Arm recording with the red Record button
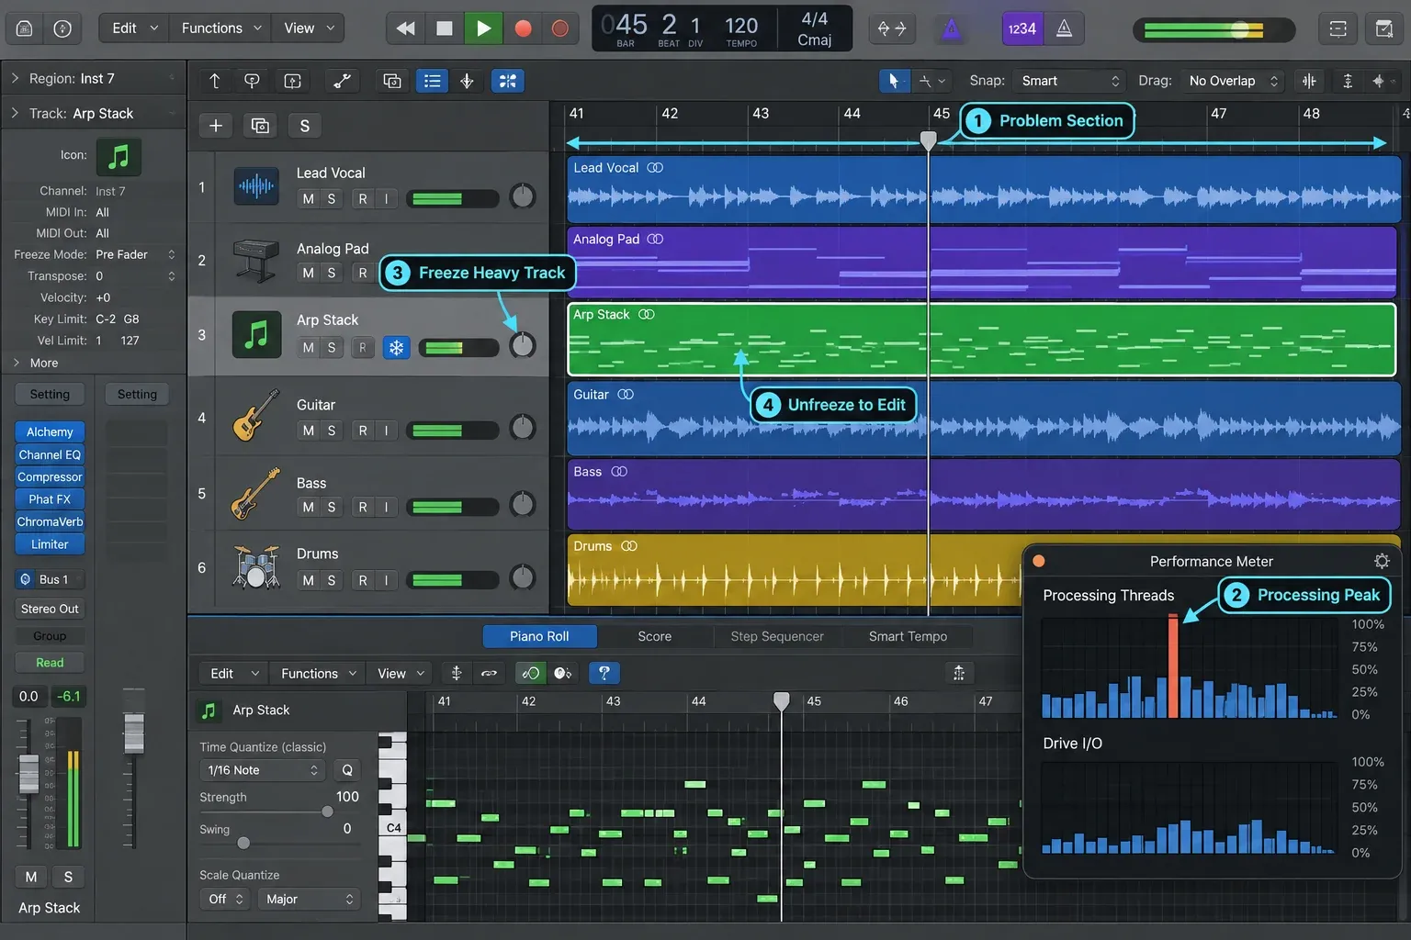Image resolution: width=1411 pixels, height=940 pixels. coord(523,28)
